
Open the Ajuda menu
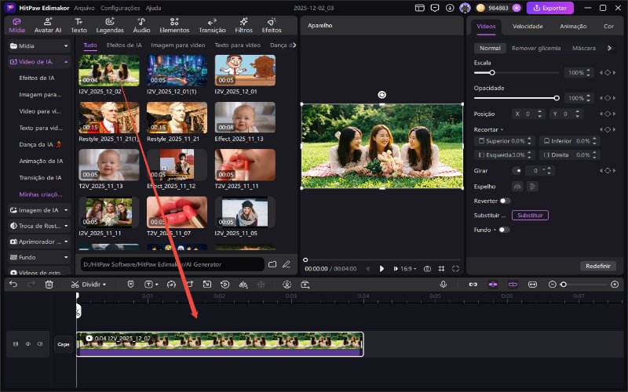point(153,8)
